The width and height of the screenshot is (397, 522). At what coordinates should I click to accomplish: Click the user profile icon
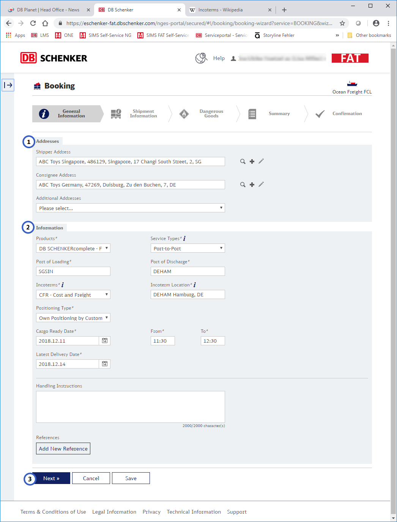click(233, 59)
